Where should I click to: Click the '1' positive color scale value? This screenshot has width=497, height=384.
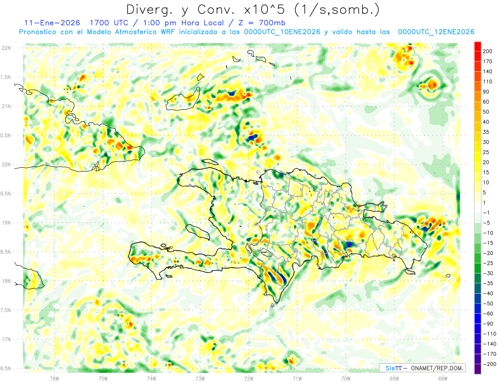pos(485,203)
